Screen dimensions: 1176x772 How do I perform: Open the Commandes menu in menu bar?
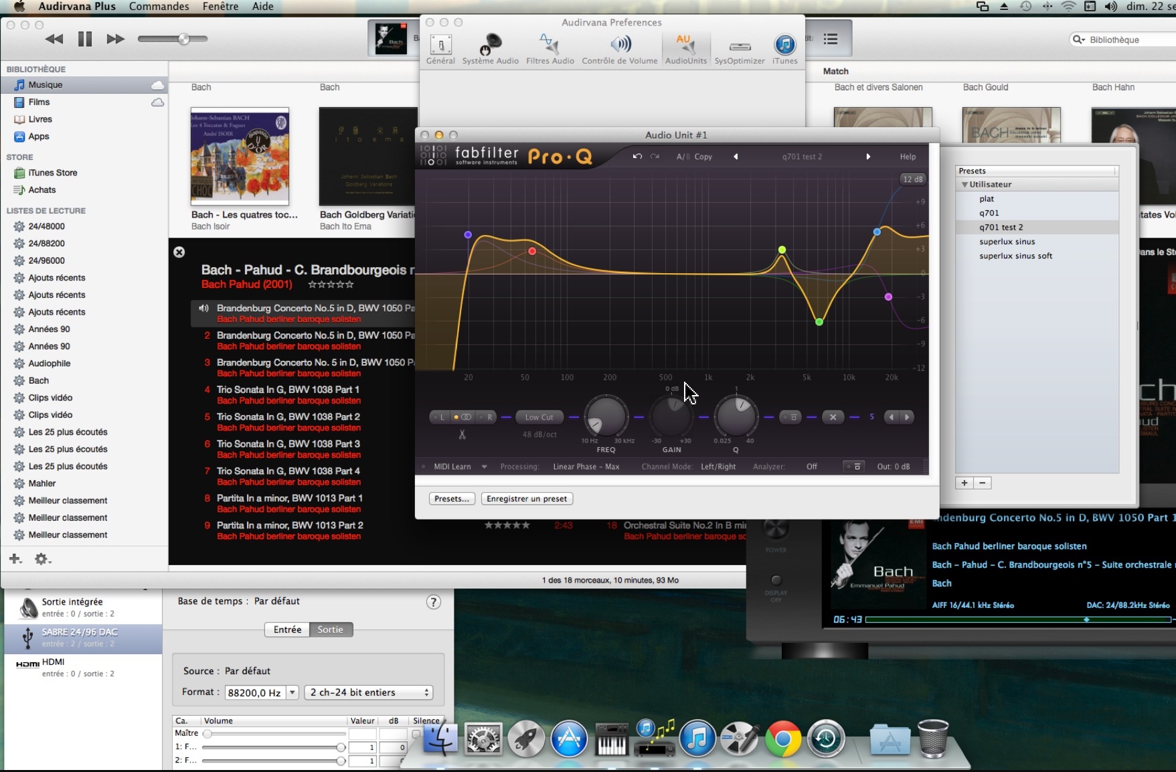pos(159,7)
